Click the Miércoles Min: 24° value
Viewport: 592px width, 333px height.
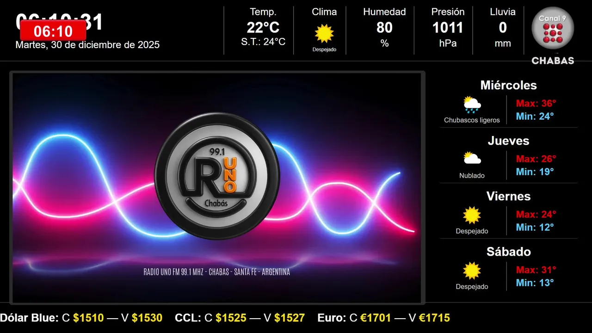tap(535, 116)
